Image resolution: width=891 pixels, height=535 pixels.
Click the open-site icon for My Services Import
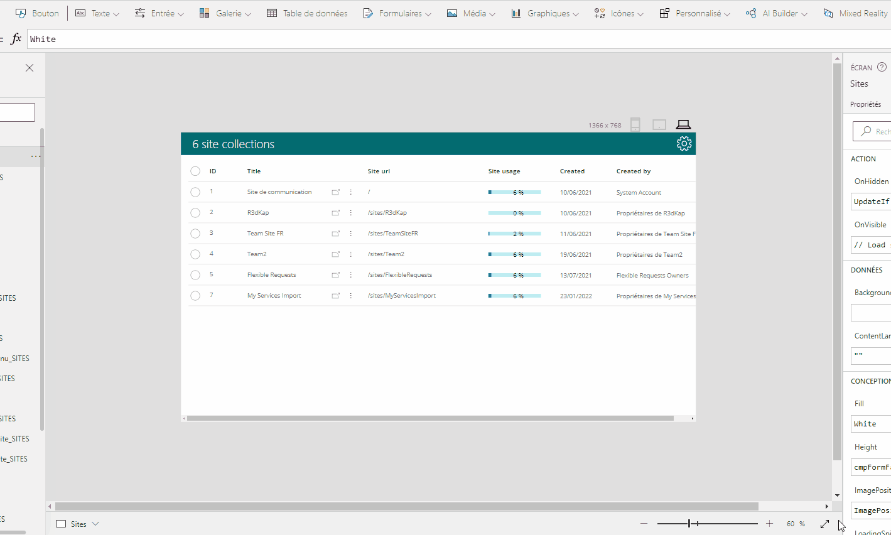click(336, 296)
